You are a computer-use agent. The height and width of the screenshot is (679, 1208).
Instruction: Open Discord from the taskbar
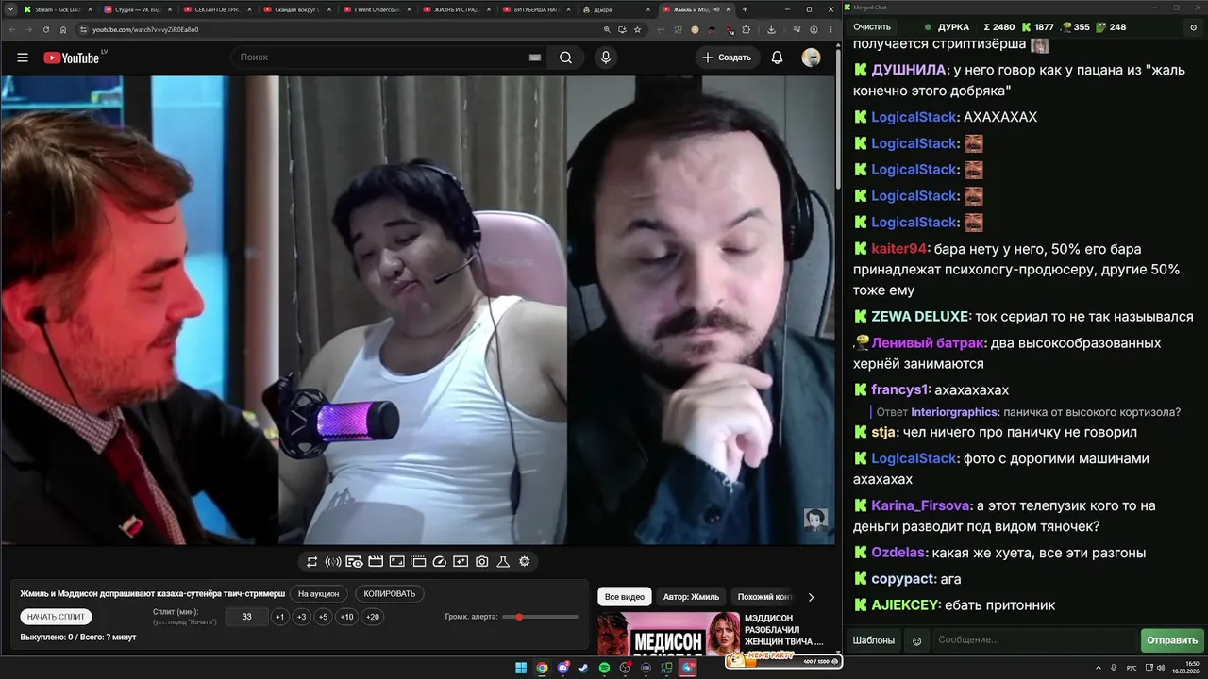[x=562, y=669]
